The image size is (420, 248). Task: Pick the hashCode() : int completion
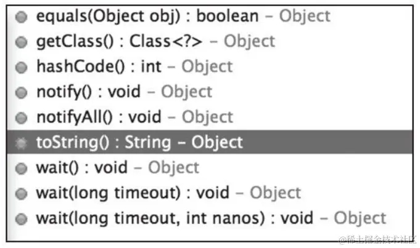coord(210,67)
